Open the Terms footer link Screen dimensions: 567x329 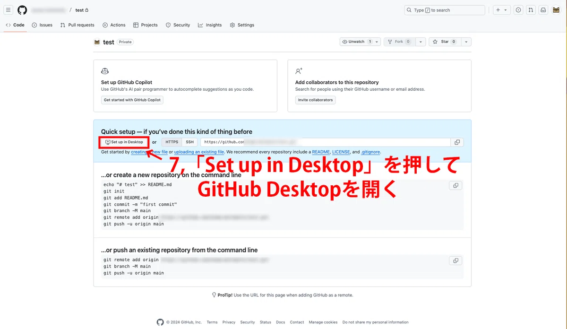(x=212, y=322)
